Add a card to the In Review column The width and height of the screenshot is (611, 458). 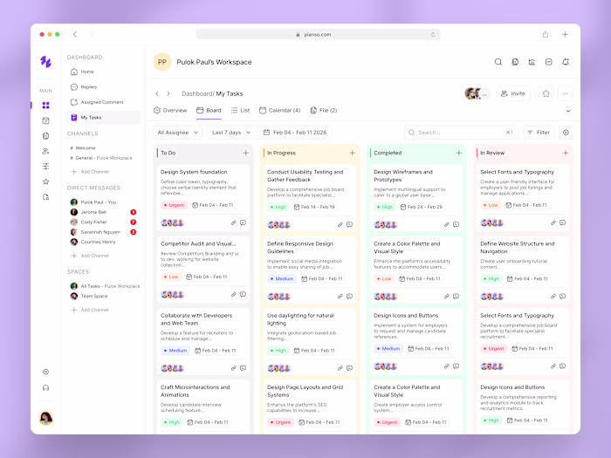coord(566,153)
